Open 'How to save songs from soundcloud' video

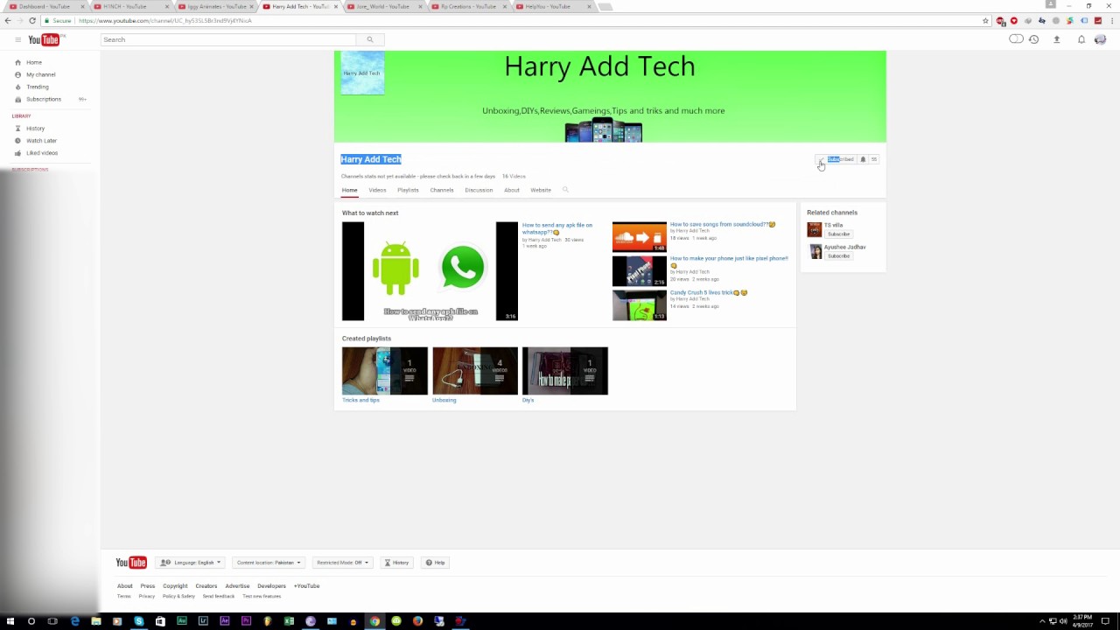point(722,225)
